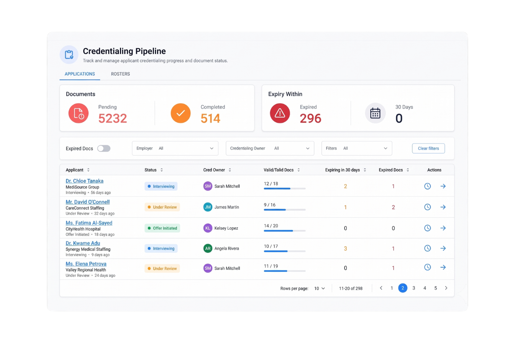Click 'CityHealth Hospital' employer text

[x=83, y=229]
